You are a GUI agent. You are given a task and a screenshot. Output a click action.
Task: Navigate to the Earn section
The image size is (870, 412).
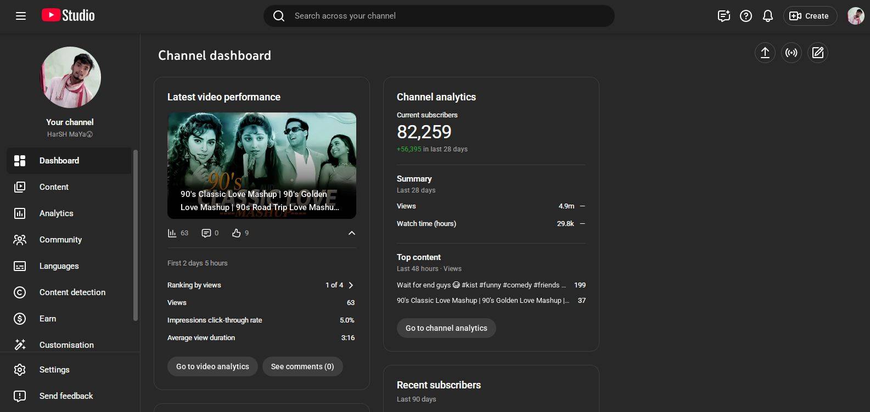[x=48, y=319]
